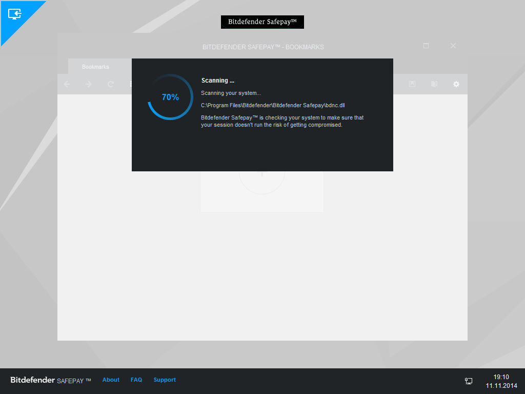The width and height of the screenshot is (525, 394).
Task: Click the clock showing 19:10
Action: point(501,377)
